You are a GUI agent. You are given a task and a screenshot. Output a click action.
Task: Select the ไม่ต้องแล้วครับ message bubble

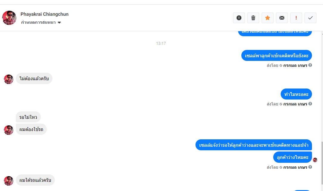coord(34,78)
